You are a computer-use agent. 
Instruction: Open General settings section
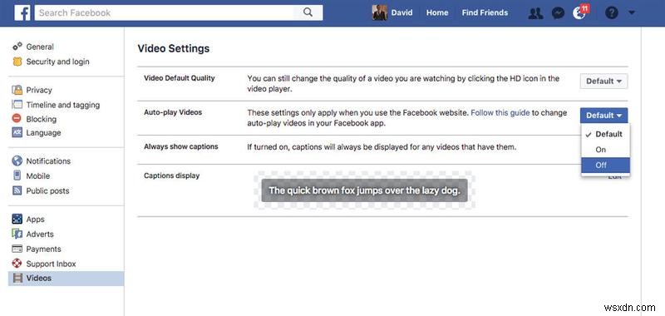[x=40, y=47]
